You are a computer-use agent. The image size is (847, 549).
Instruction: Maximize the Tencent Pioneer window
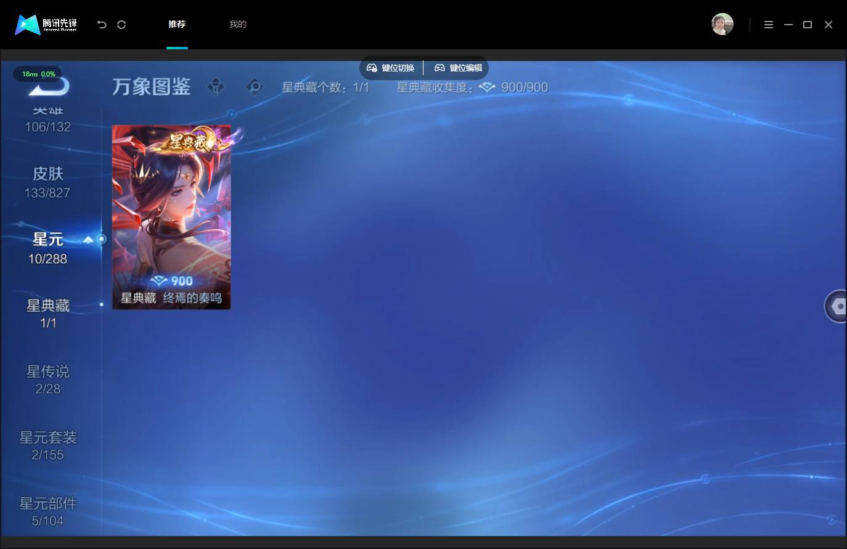808,25
